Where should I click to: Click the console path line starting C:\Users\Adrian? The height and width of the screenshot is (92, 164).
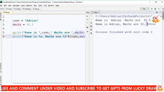click(x=129, y=16)
